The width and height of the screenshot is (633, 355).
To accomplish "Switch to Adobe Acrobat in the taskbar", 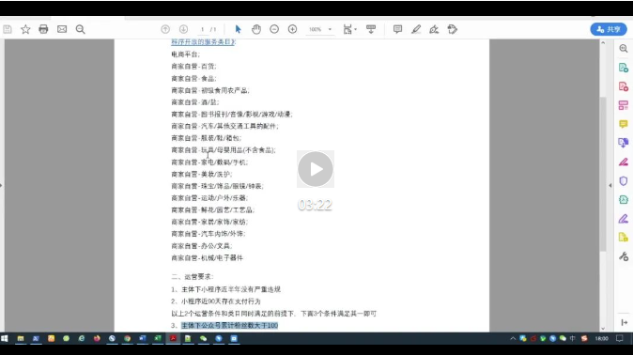I will [173, 338].
